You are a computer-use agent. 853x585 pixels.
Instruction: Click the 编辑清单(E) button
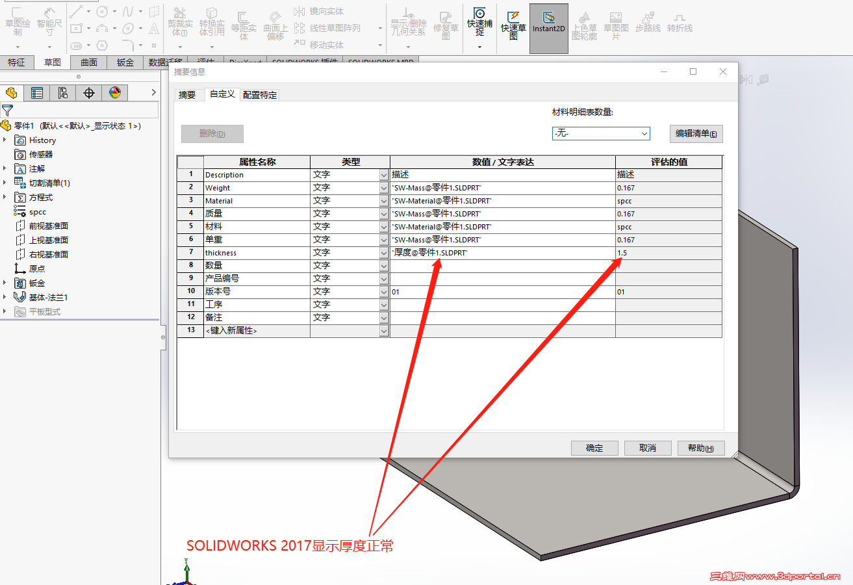696,133
